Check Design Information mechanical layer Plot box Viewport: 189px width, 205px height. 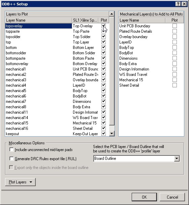click(175, 69)
